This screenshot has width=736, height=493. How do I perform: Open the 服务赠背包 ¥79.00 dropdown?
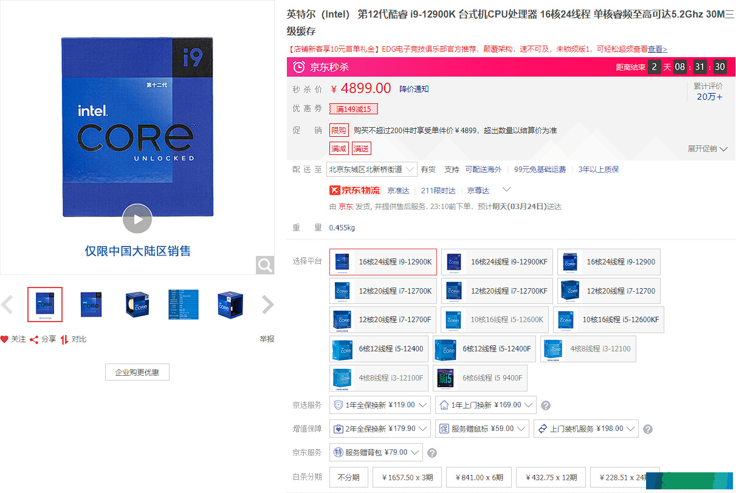click(x=376, y=452)
